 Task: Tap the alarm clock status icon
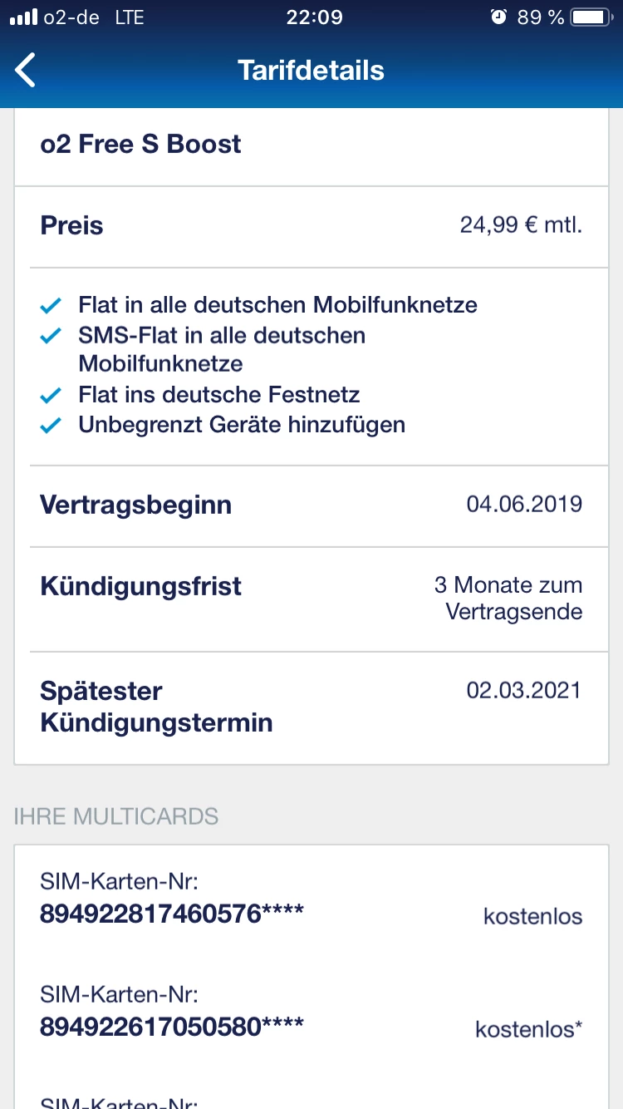(498, 17)
